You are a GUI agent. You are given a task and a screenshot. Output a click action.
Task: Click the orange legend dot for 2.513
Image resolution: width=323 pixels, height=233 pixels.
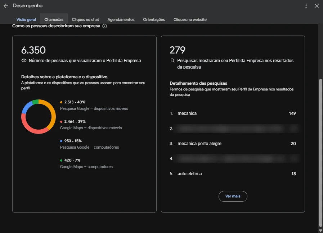[x=61, y=102]
